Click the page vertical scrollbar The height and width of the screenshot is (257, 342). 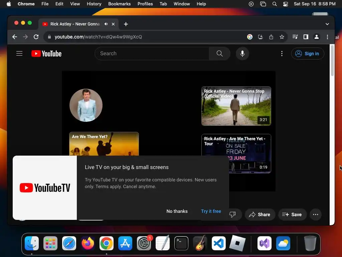point(332,61)
